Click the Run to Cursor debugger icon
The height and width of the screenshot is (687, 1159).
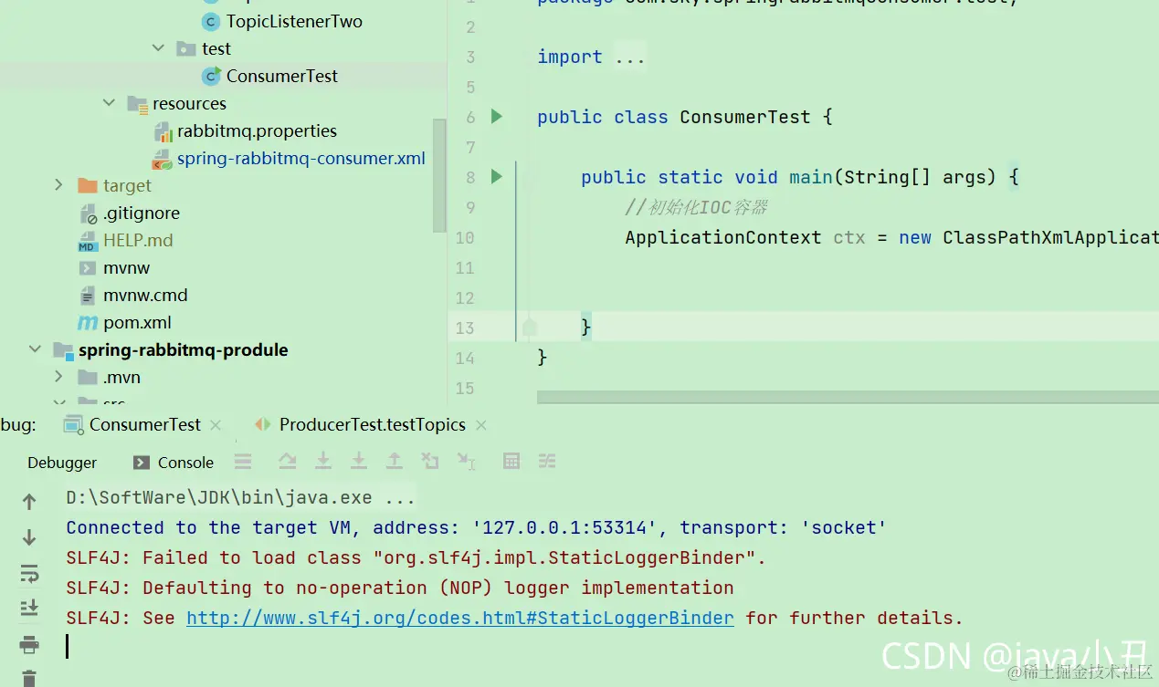[x=466, y=462]
